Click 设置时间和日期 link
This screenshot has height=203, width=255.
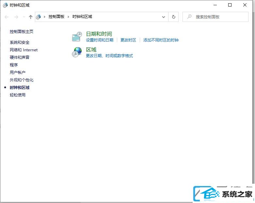pyautogui.click(x=100, y=40)
